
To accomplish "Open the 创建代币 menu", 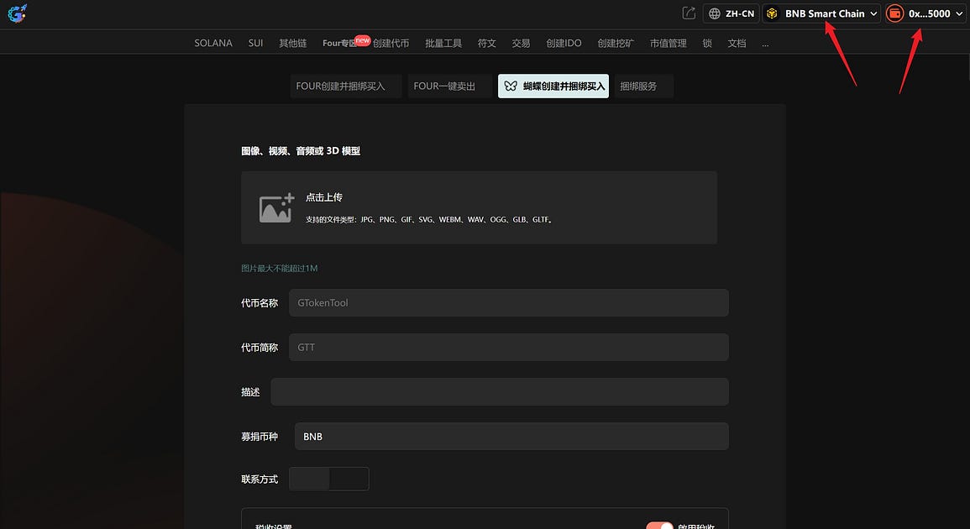I will (x=391, y=44).
